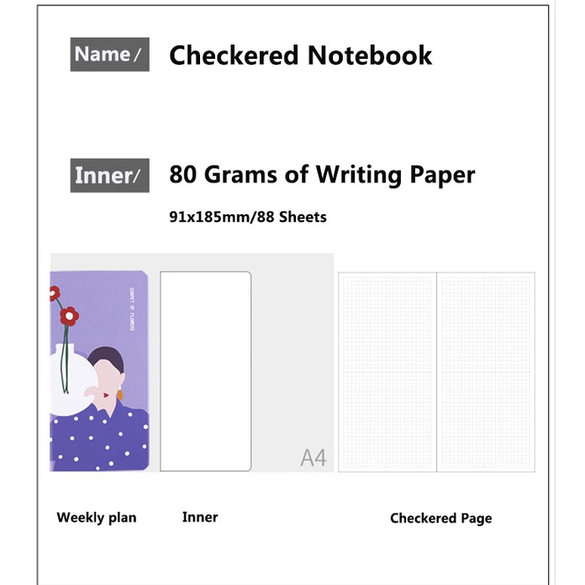The image size is (585, 585).
Task: Click the gray A4 size label
Action: (x=314, y=458)
